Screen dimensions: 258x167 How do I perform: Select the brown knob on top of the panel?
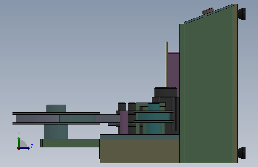pos(208,11)
